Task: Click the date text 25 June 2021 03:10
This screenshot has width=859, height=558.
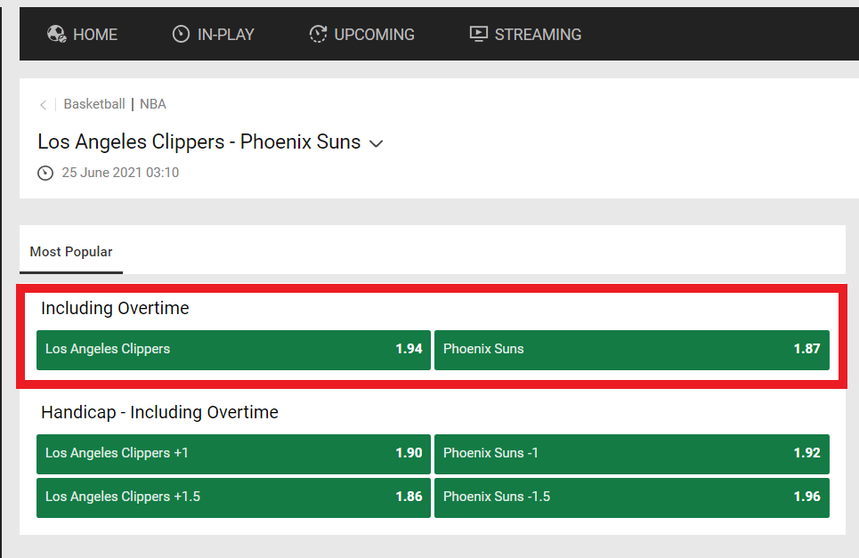Action: [120, 173]
